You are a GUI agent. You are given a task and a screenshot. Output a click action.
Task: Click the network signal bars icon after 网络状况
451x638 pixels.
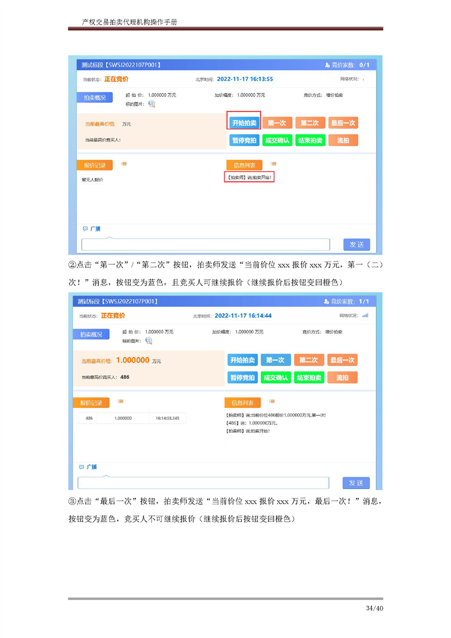coord(365,316)
